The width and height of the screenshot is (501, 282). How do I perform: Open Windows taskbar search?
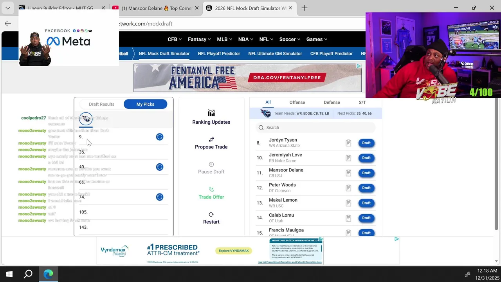pos(28,274)
